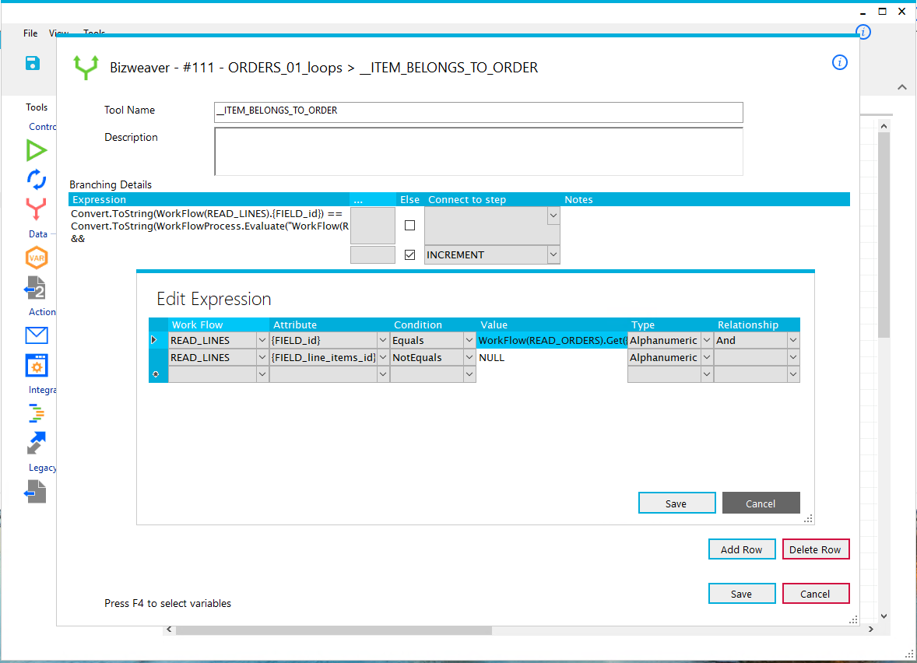Open Type dropdown in the Equals row
This screenshot has height=663, width=917.
click(x=707, y=340)
